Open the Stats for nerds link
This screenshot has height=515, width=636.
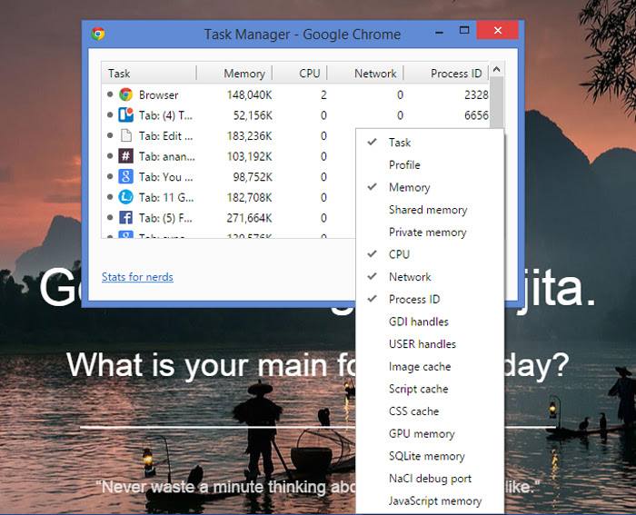(x=137, y=276)
